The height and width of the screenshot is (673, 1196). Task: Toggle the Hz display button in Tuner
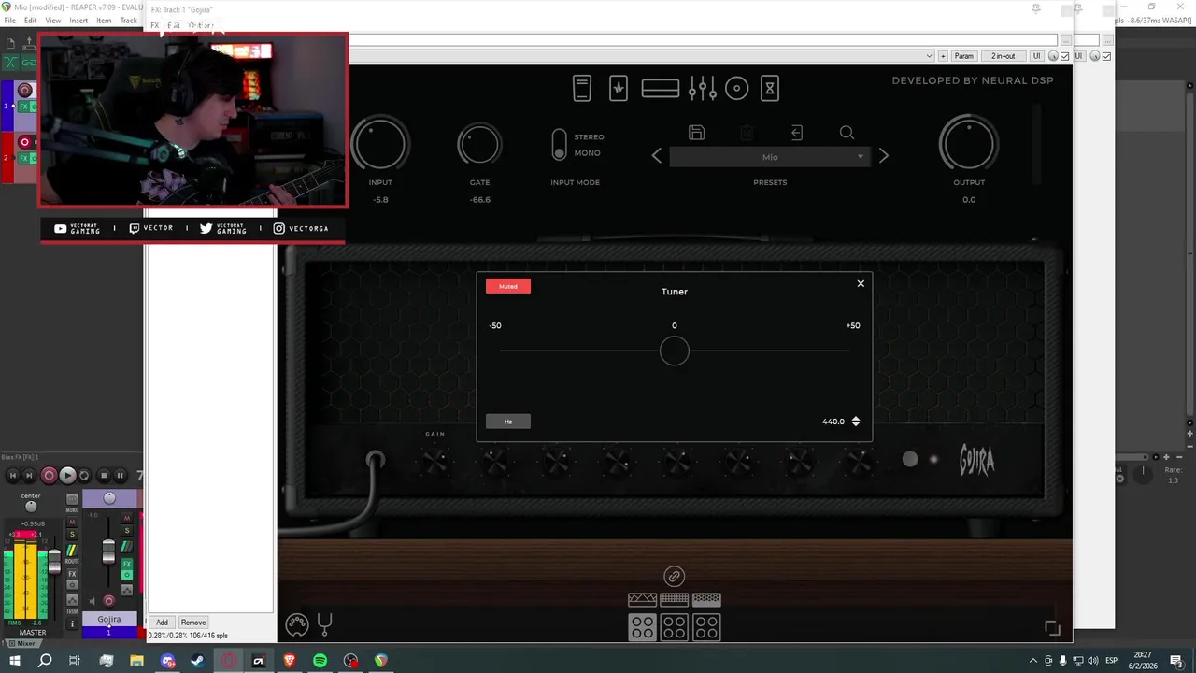pyautogui.click(x=508, y=422)
